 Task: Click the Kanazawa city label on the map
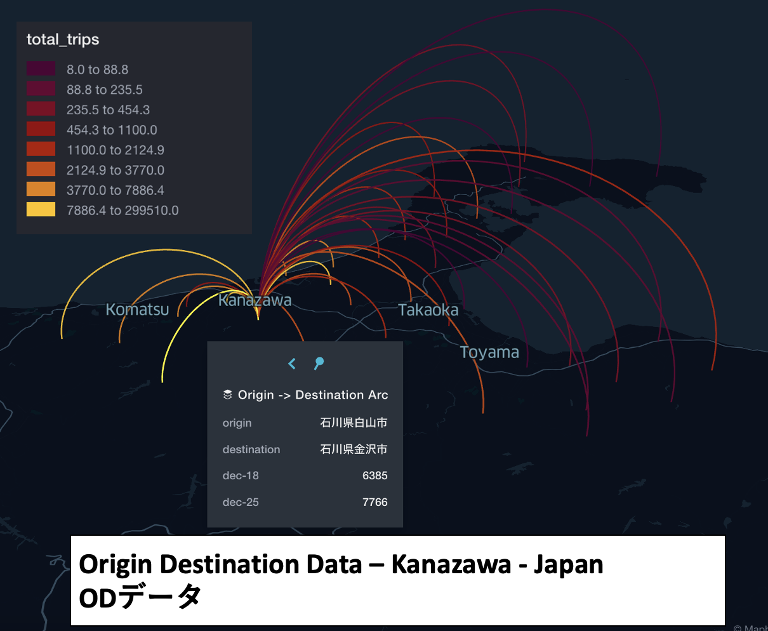click(x=255, y=300)
